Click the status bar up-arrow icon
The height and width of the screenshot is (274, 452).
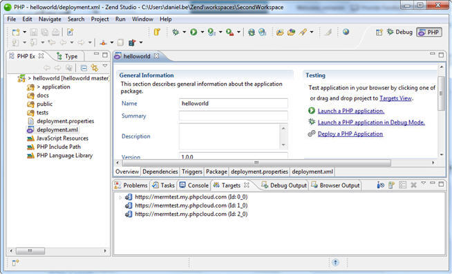click(335, 262)
